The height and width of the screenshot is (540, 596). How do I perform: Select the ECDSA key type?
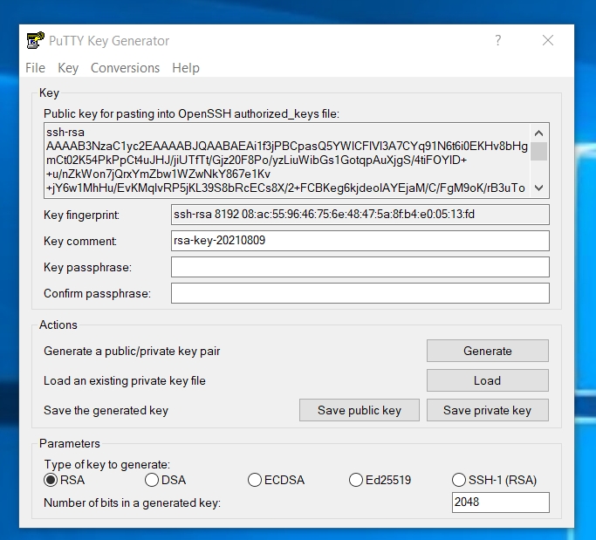click(276, 480)
